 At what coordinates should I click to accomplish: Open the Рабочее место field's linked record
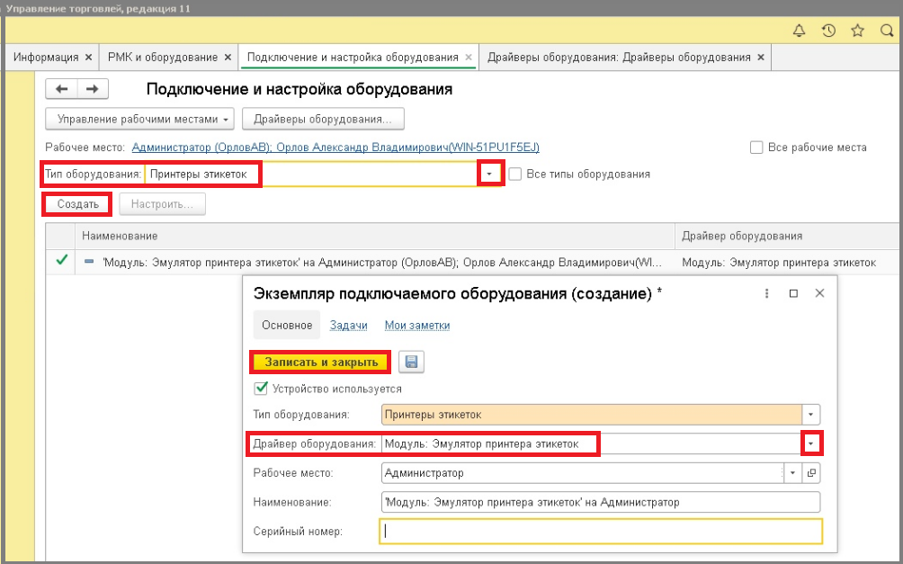(811, 473)
